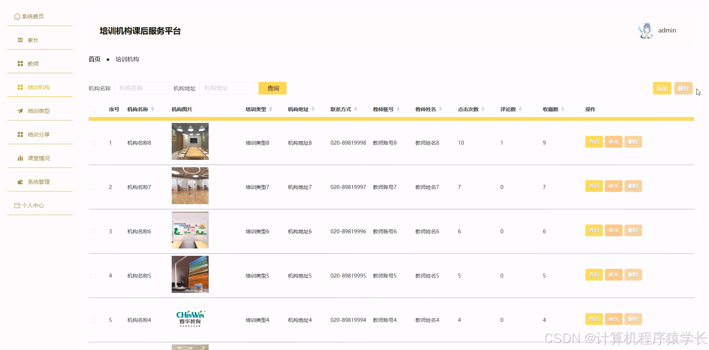This screenshot has height=350, width=709.
Task: Click the grid icon beside 教师
Action: (20, 64)
